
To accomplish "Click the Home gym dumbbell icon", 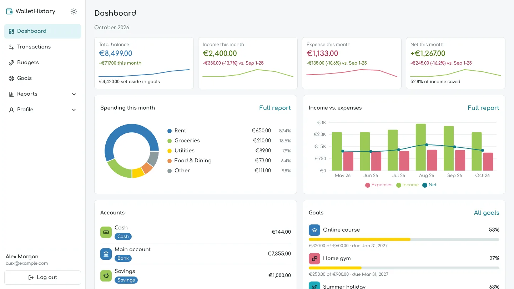I will point(314,259).
